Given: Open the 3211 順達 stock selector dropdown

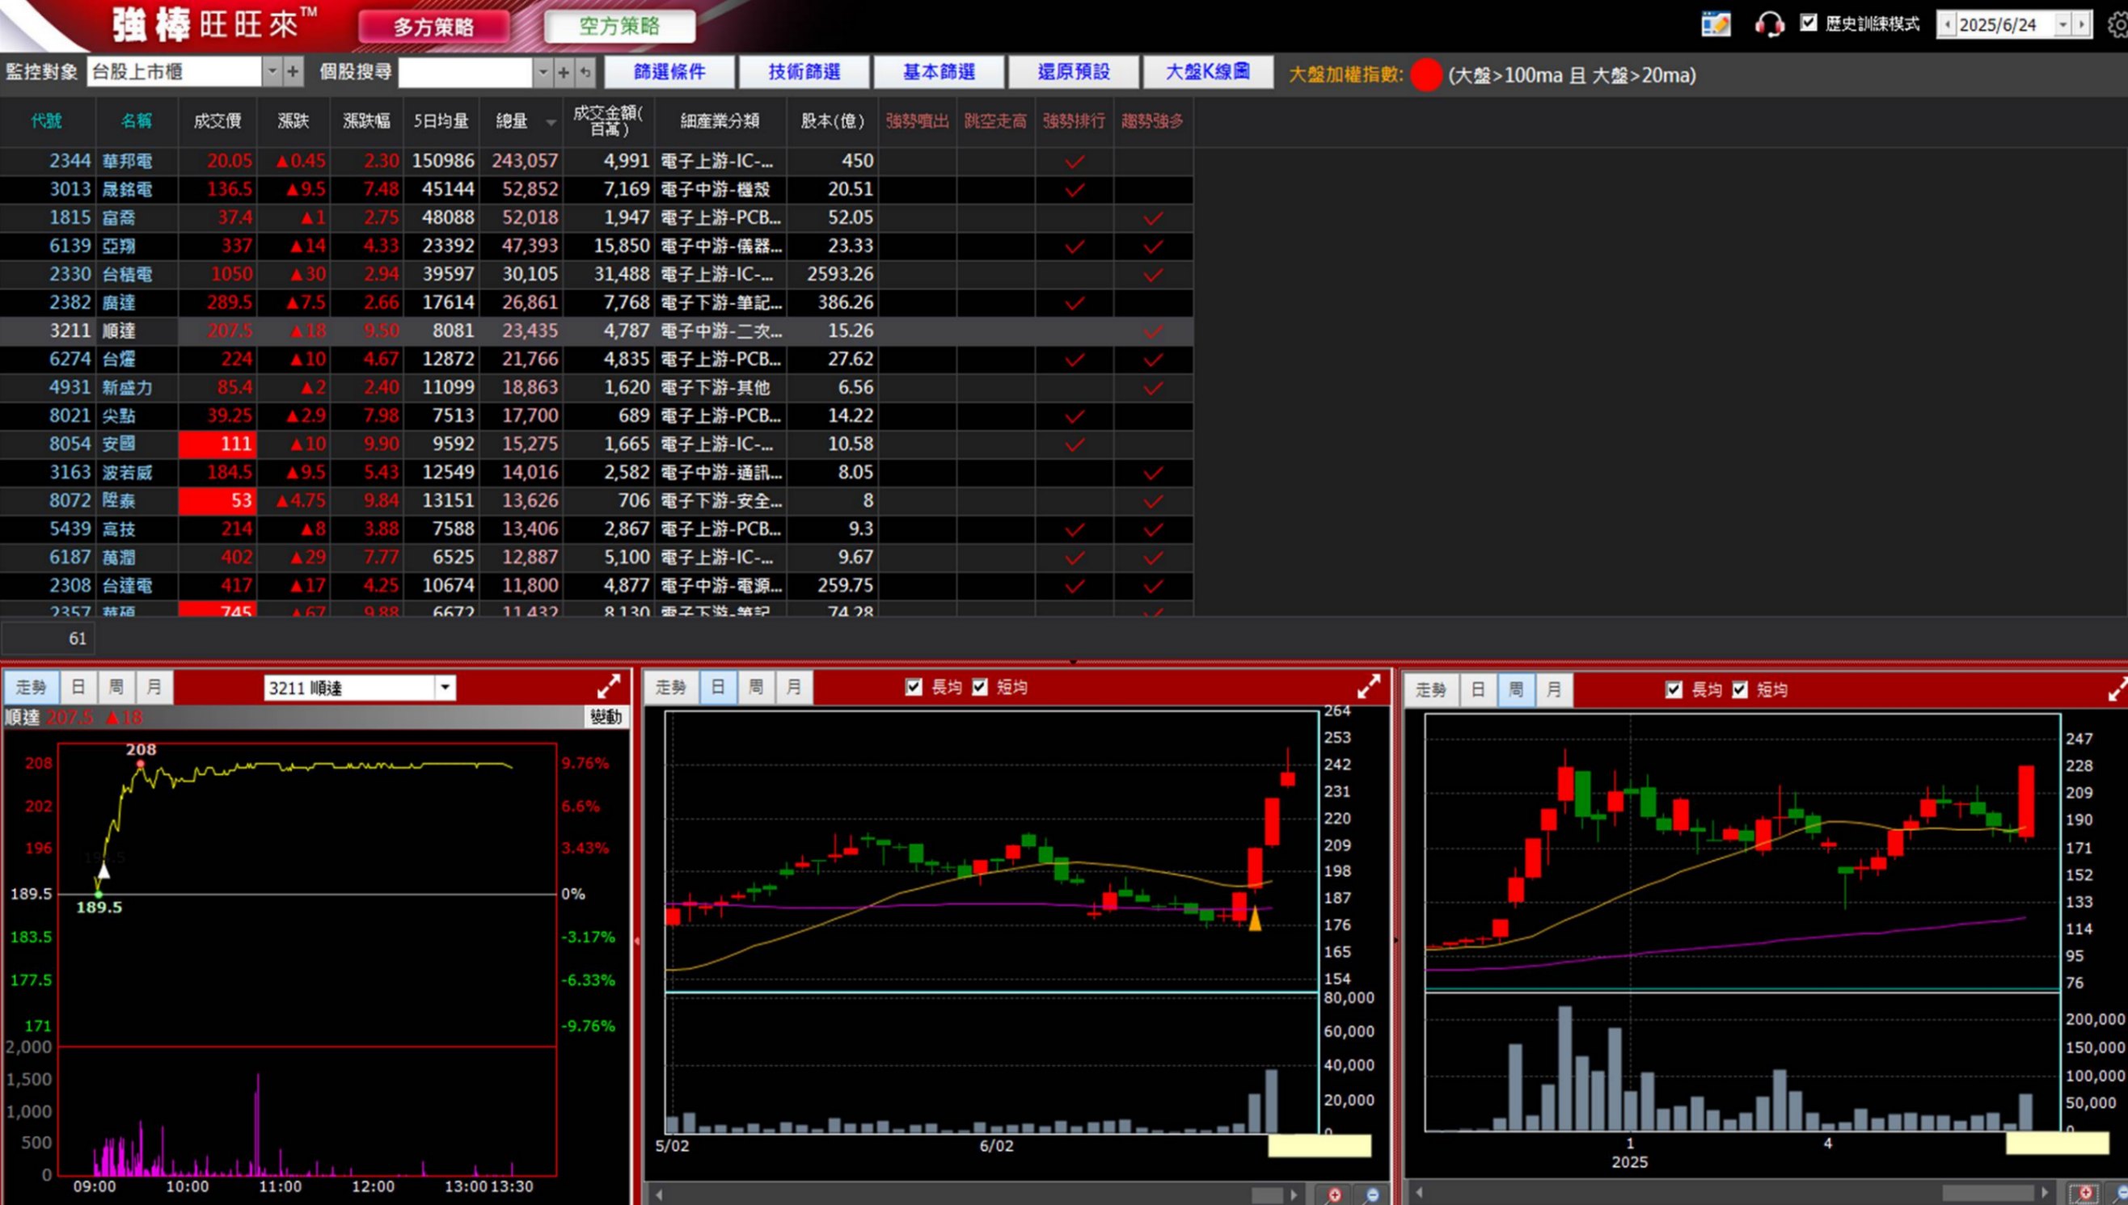Looking at the screenshot, I should tap(445, 687).
